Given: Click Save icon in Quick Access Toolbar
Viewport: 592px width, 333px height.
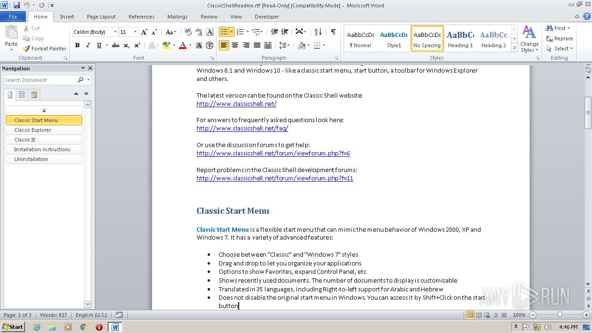Looking at the screenshot, I should click(x=17, y=5).
